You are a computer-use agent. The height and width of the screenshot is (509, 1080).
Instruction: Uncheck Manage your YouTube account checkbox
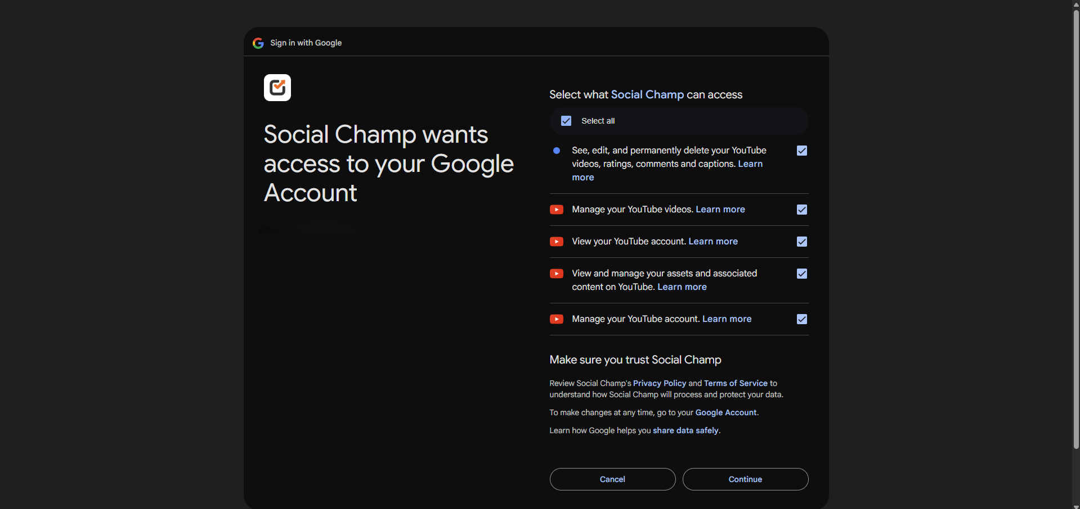point(802,319)
